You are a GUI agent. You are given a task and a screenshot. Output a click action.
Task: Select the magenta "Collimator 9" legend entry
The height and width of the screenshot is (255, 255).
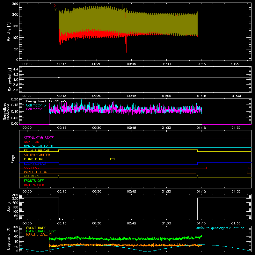36,109
